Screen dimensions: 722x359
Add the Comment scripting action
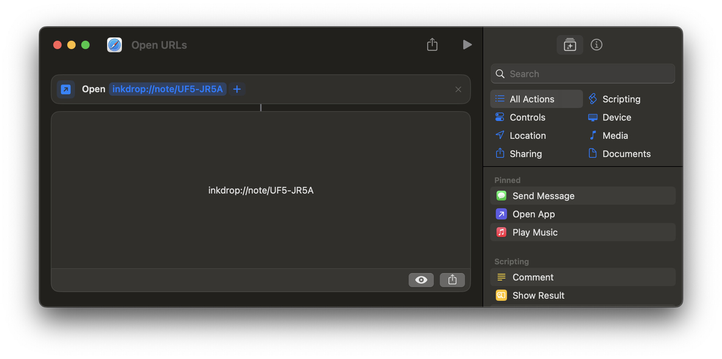pyautogui.click(x=583, y=277)
